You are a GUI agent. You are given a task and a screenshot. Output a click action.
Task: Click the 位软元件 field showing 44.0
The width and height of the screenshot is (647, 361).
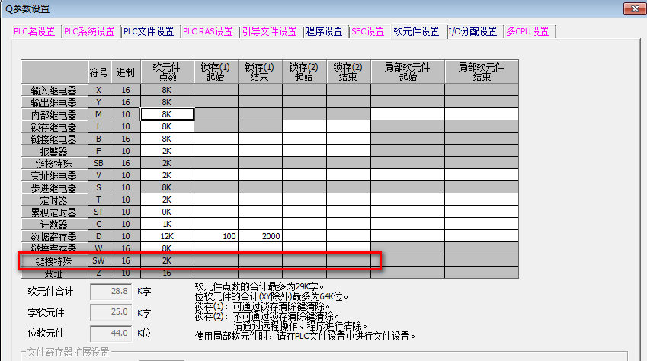click(x=111, y=333)
